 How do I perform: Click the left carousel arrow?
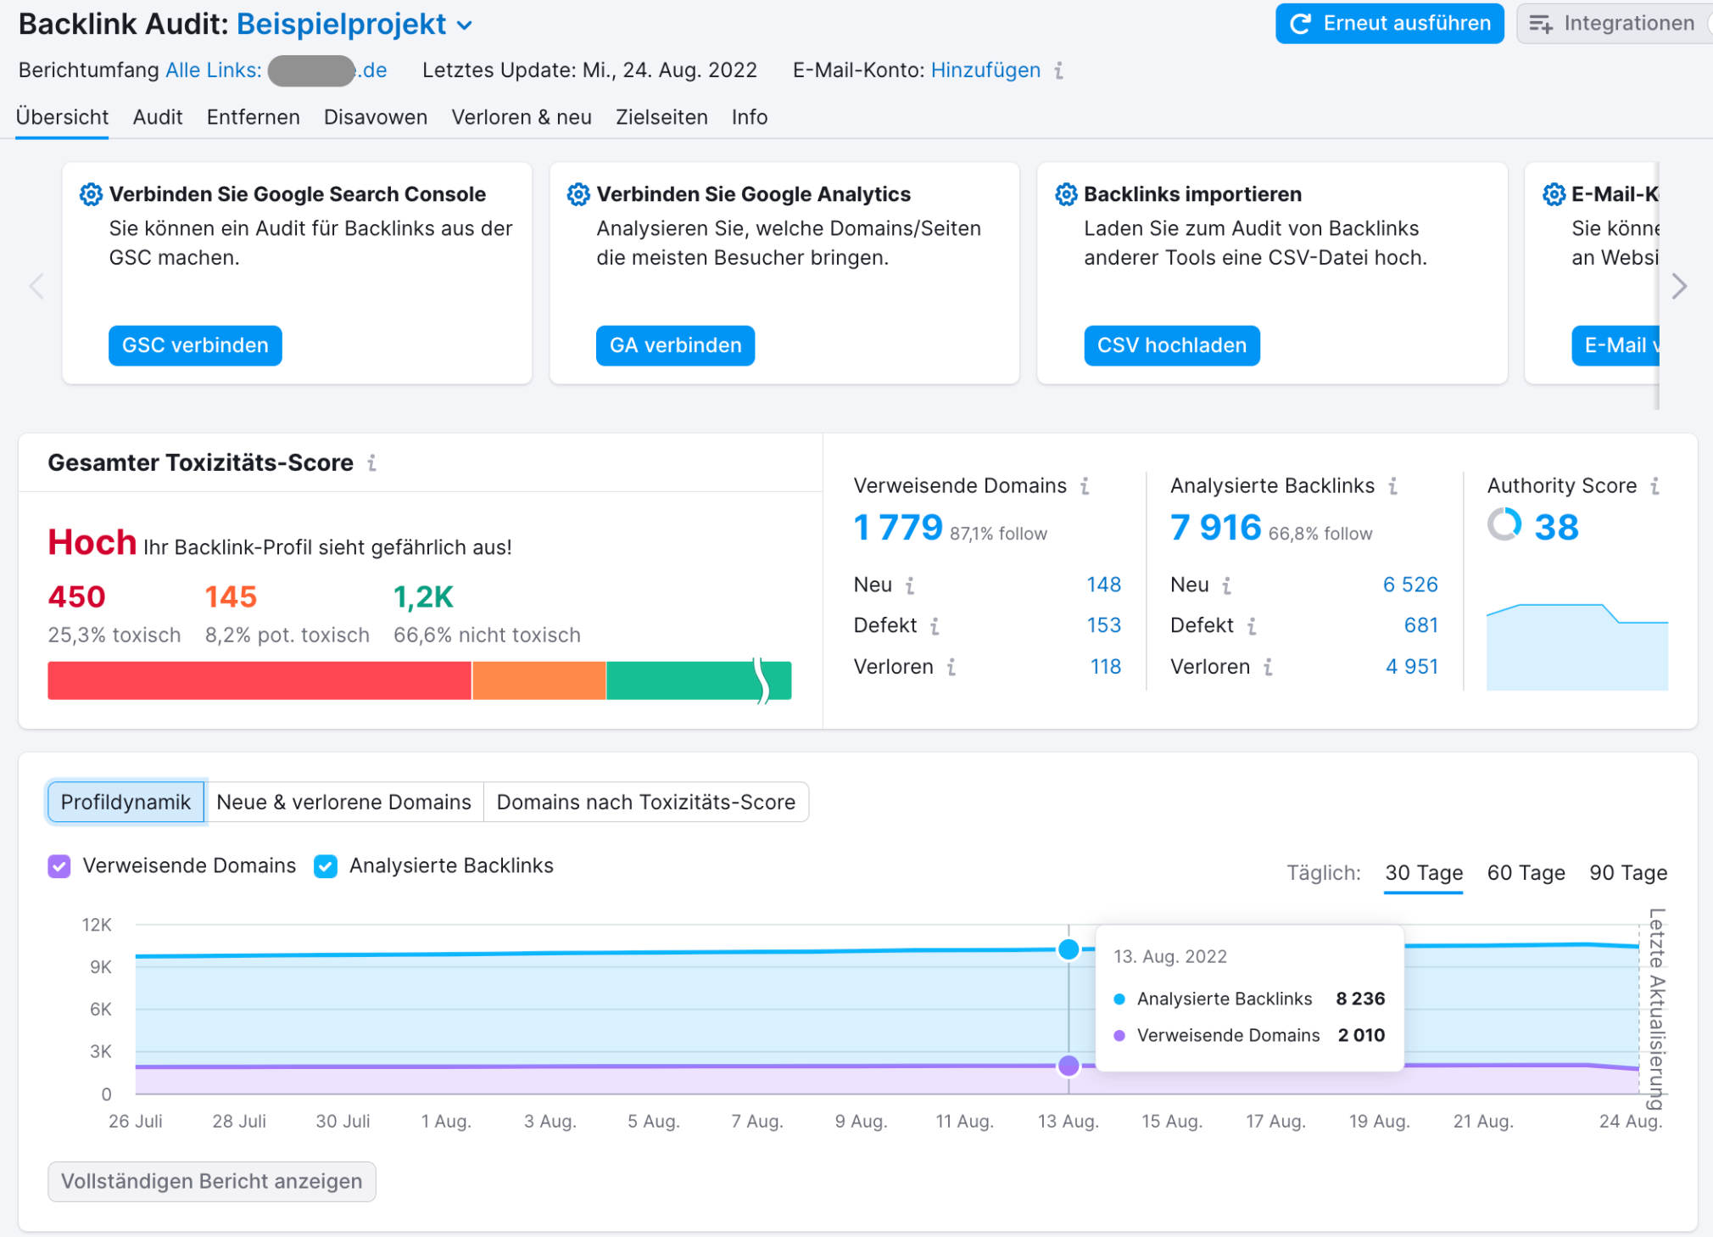point(37,287)
